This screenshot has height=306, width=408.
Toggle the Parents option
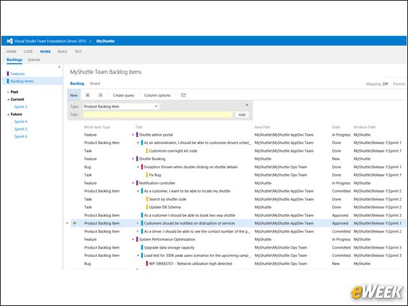coord(399,84)
